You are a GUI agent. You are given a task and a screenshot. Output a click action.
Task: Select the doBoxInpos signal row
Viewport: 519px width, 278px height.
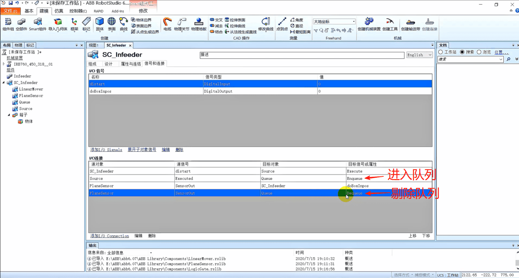261,91
